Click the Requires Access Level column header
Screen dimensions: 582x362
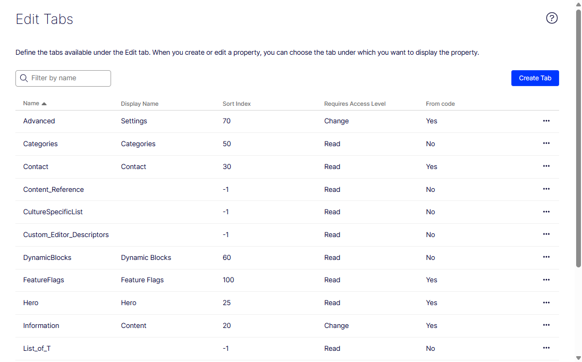click(355, 104)
